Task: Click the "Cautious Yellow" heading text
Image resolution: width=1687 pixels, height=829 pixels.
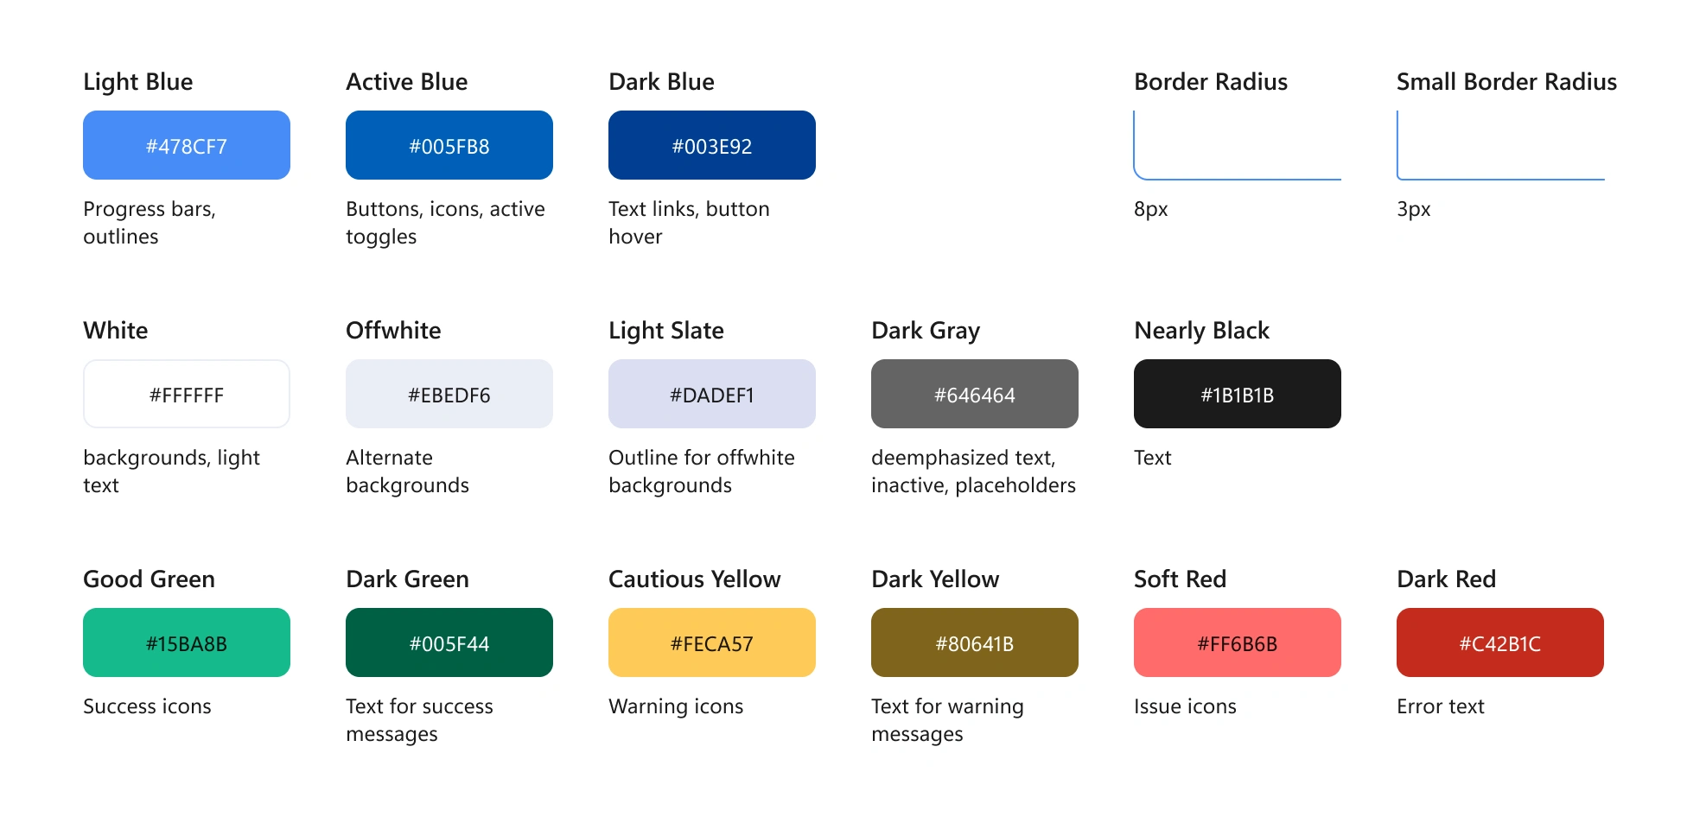Action: (694, 579)
